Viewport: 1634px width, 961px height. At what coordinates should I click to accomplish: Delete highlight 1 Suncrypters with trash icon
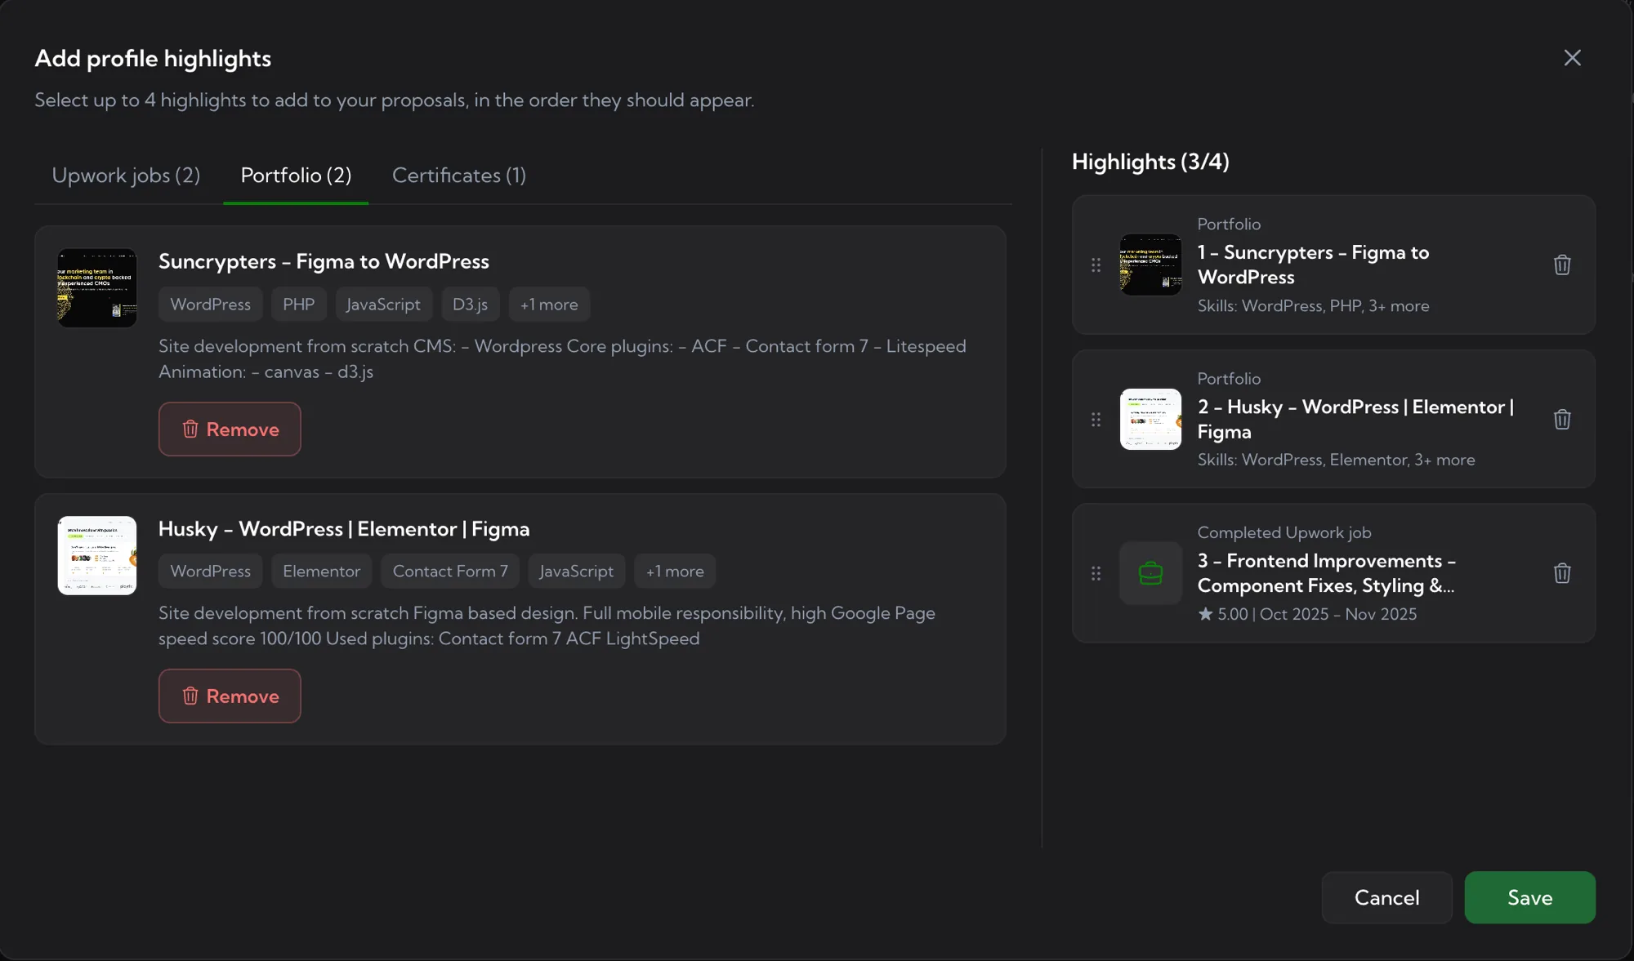tap(1562, 265)
